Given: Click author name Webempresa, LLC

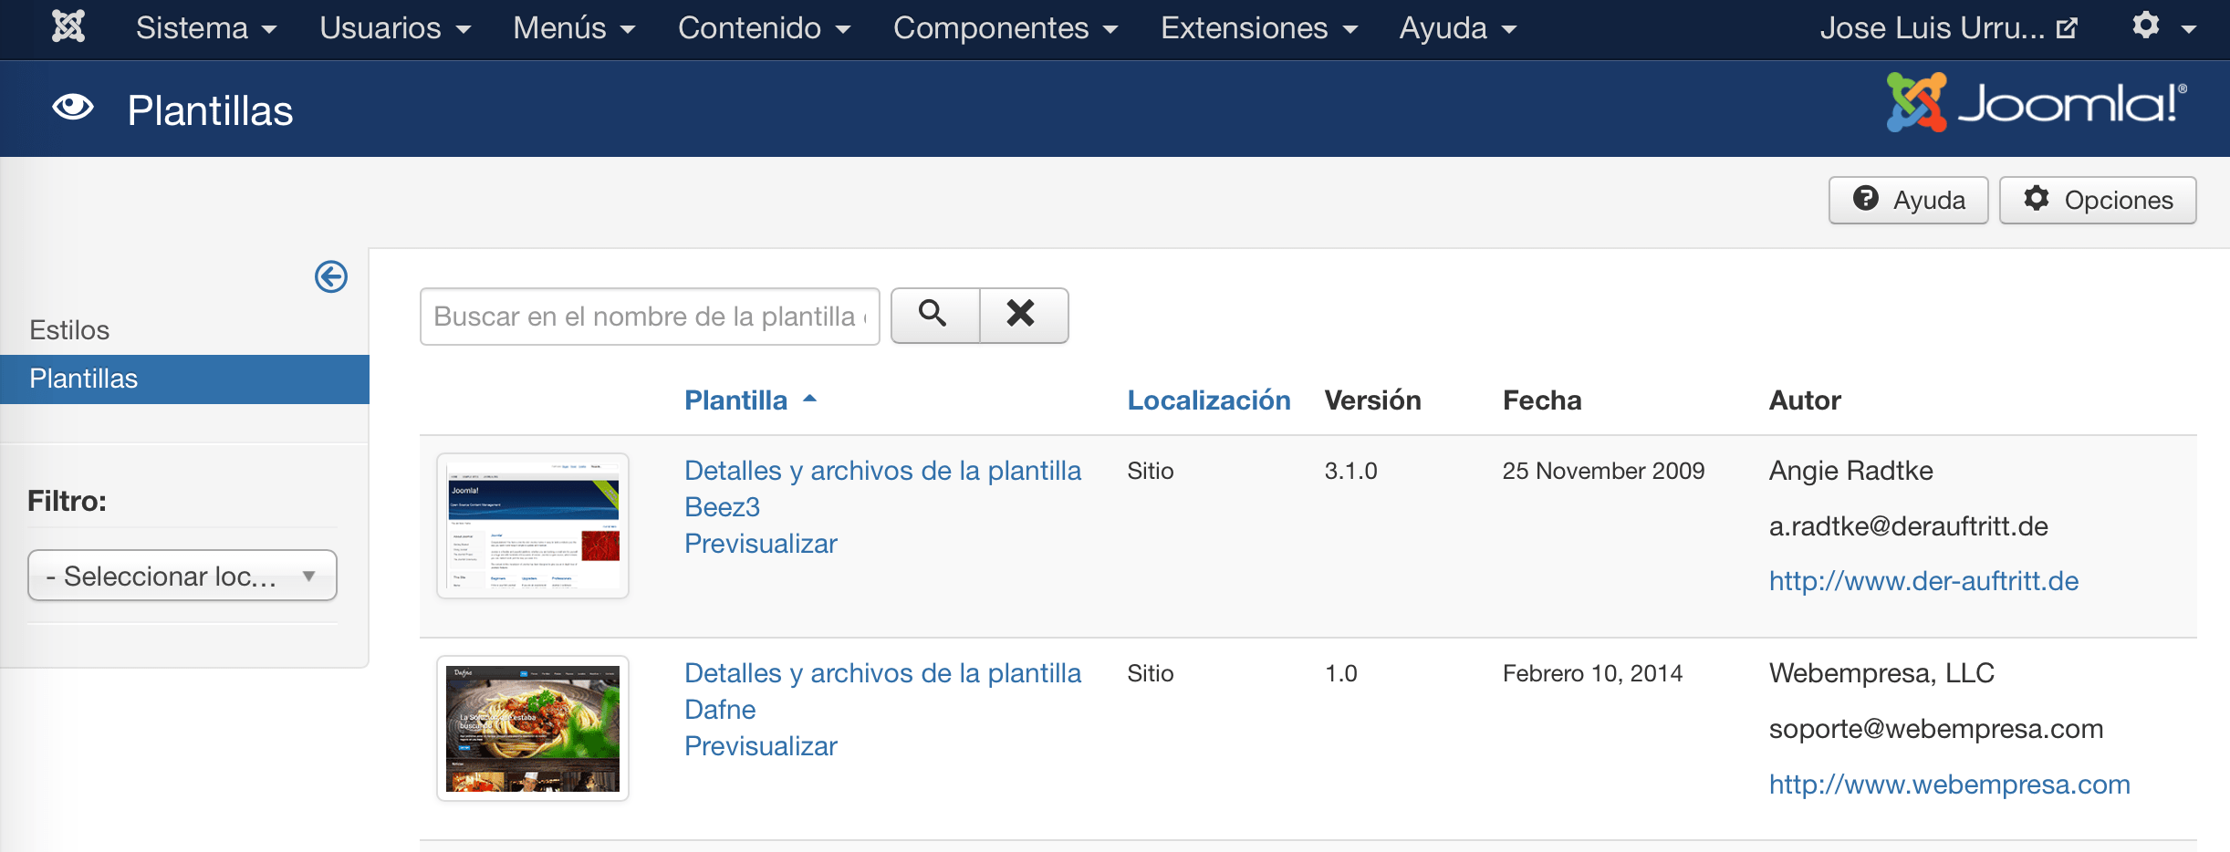Looking at the screenshot, I should click(x=1881, y=673).
